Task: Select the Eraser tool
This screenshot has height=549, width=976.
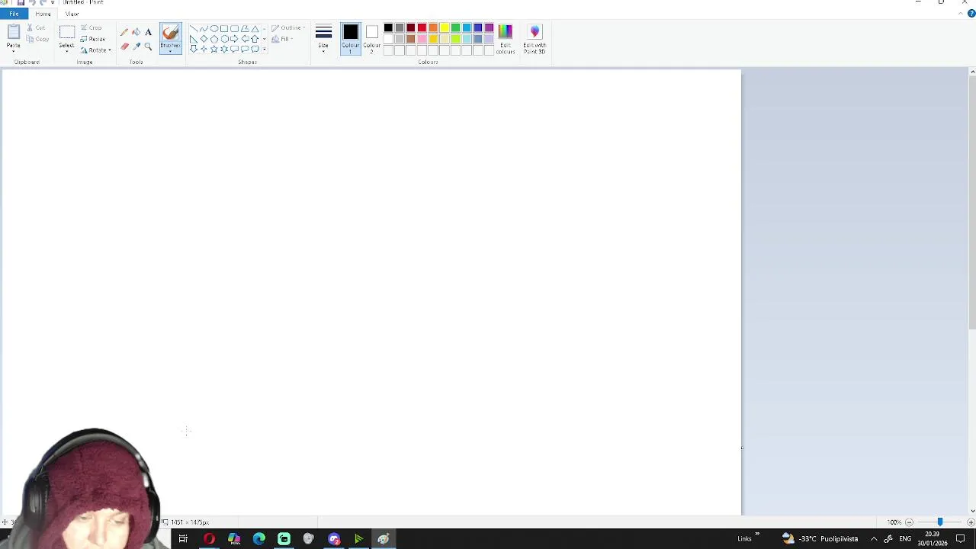Action: point(124,47)
